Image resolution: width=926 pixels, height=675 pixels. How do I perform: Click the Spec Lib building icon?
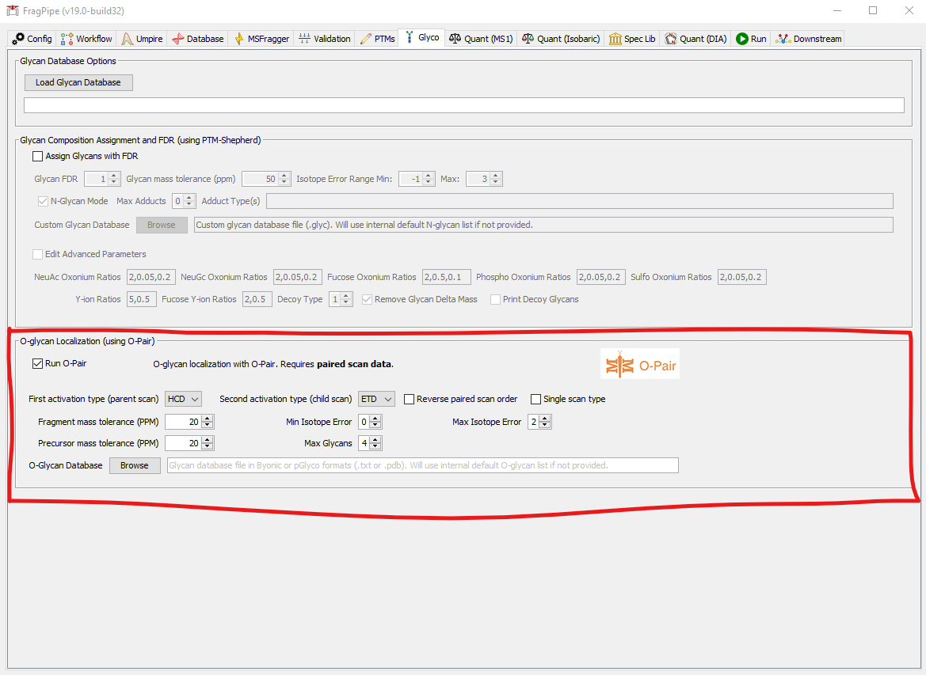[615, 38]
